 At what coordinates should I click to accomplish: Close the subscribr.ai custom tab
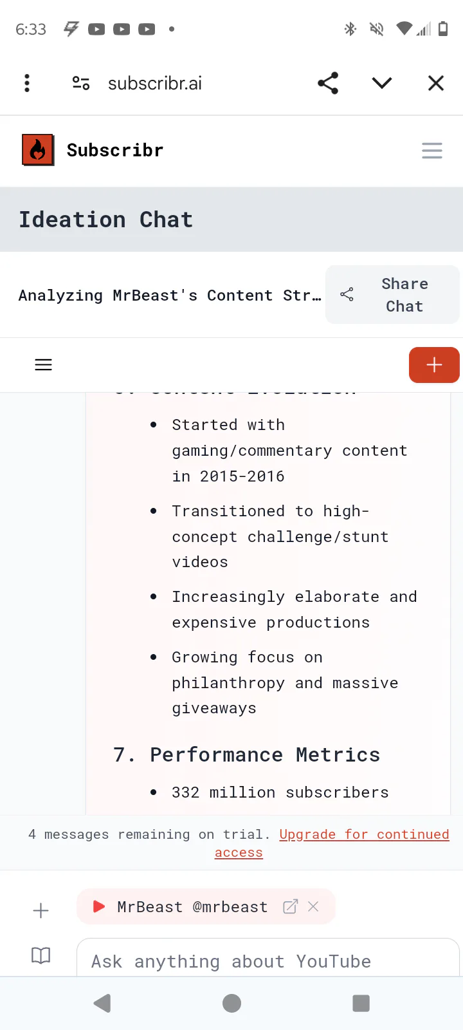pos(436,83)
